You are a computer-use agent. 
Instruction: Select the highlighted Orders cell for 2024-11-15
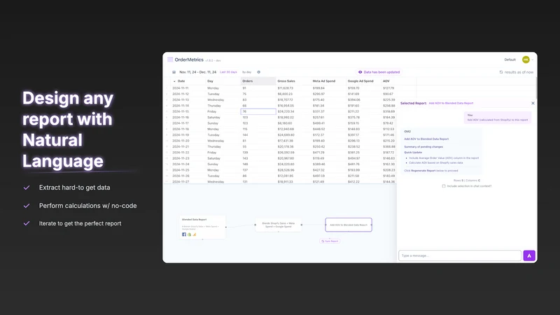pos(258,111)
